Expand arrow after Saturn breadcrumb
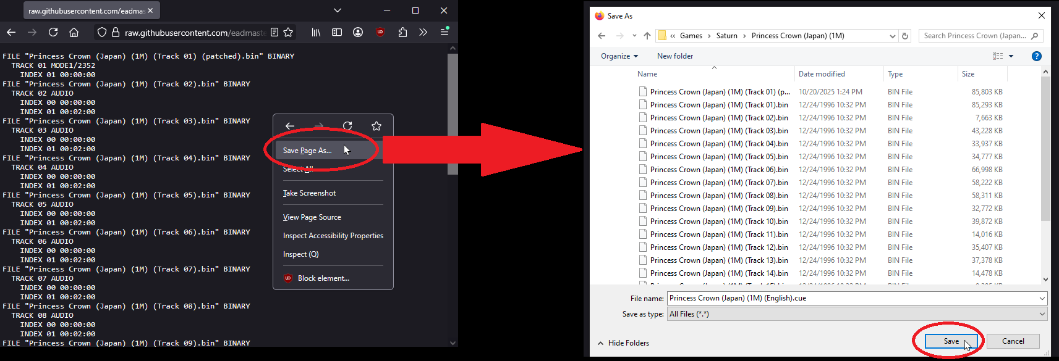Viewport: 1059px width, 361px height. [x=744, y=36]
